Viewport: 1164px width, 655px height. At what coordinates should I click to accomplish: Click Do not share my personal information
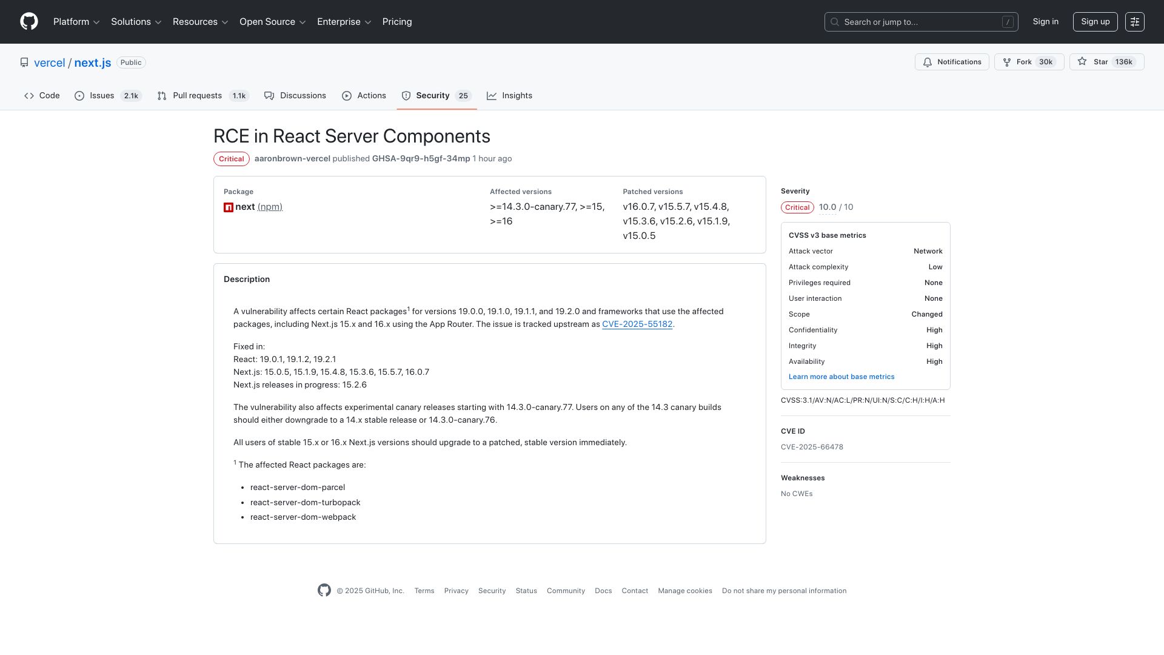tap(784, 591)
